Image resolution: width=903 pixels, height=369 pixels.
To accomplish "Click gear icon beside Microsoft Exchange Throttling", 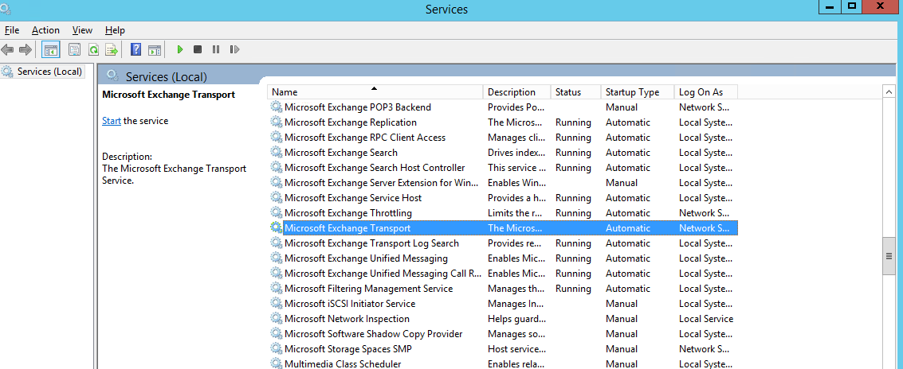I will [277, 212].
